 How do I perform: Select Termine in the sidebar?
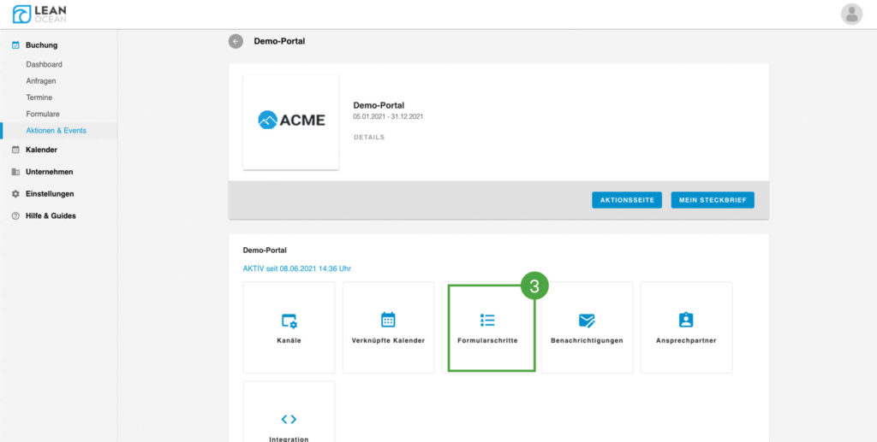tap(39, 97)
